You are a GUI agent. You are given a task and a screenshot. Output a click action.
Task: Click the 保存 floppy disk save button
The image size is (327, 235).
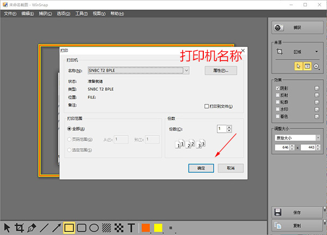[x=297, y=213]
